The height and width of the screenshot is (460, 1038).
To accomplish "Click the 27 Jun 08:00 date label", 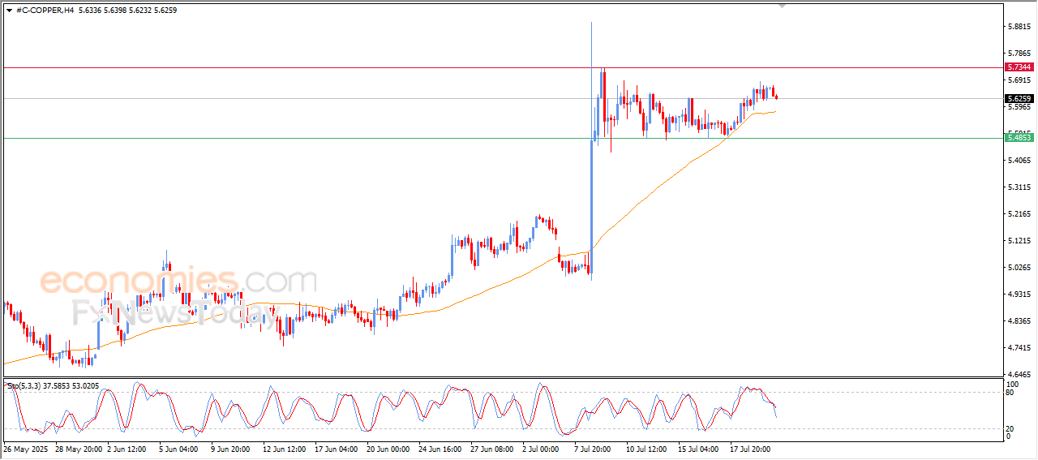I will [x=492, y=448].
